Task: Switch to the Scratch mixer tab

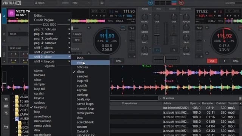Action: click(172, 9)
